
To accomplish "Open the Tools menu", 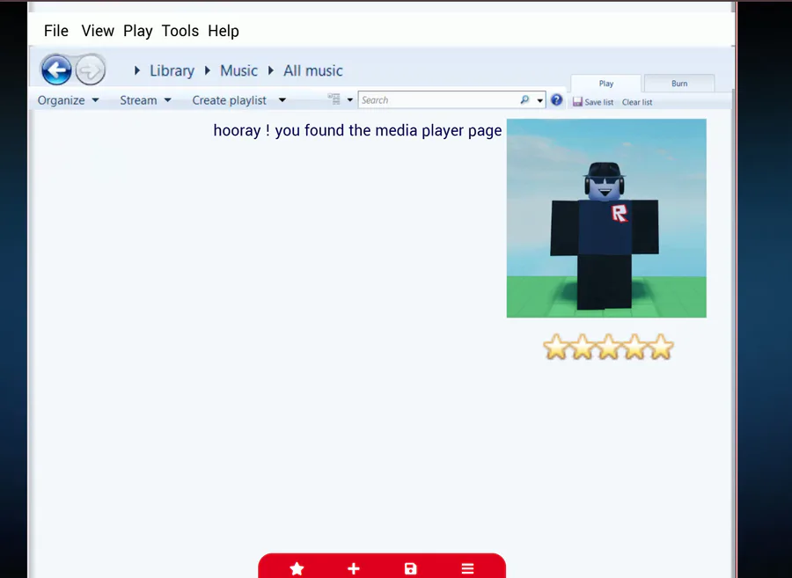I will (x=180, y=31).
